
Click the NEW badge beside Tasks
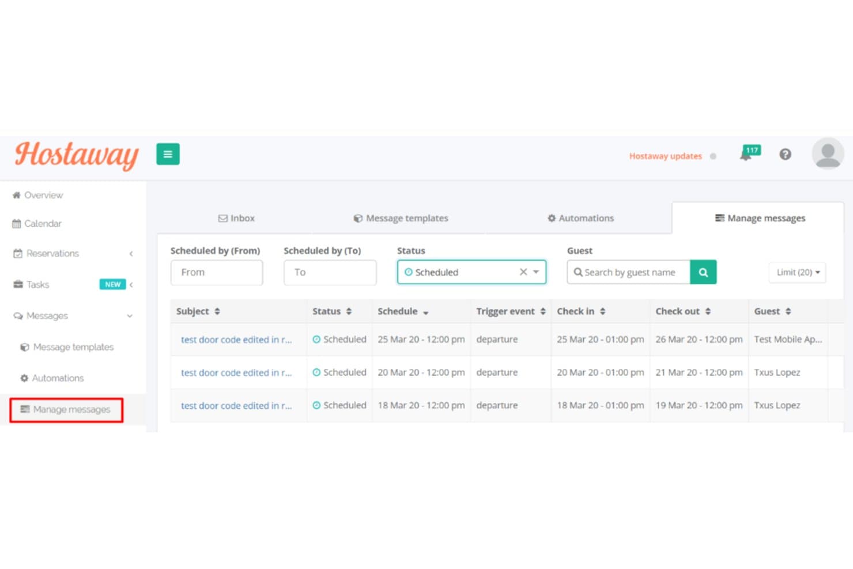[x=112, y=284]
